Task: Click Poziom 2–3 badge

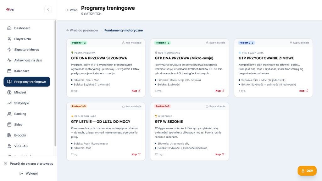Action: pyautogui.click(x=247, y=43)
